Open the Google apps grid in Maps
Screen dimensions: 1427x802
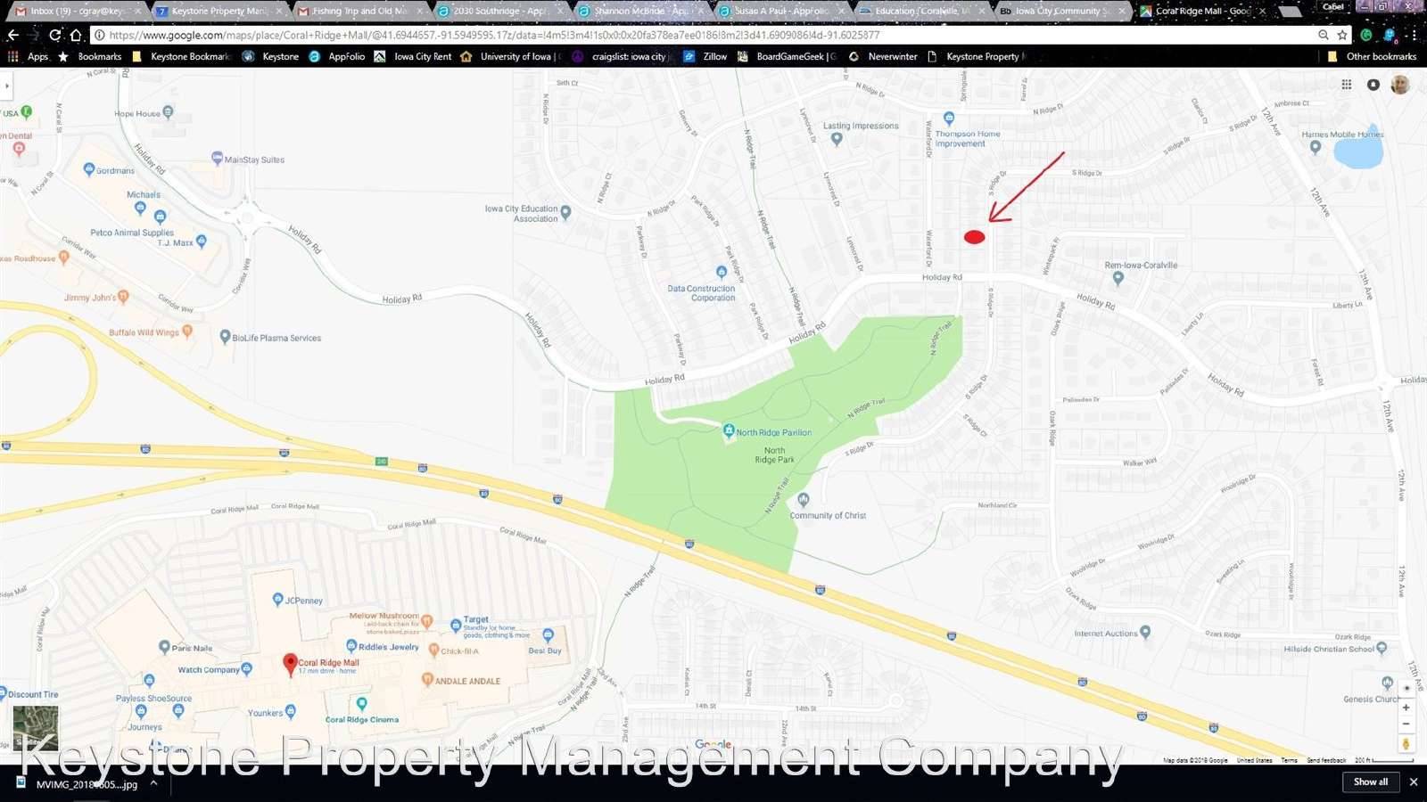pyautogui.click(x=1347, y=85)
